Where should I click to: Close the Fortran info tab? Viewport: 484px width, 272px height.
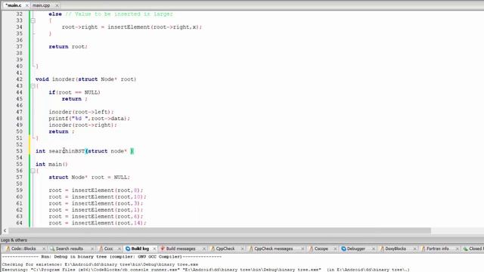tap(458, 249)
